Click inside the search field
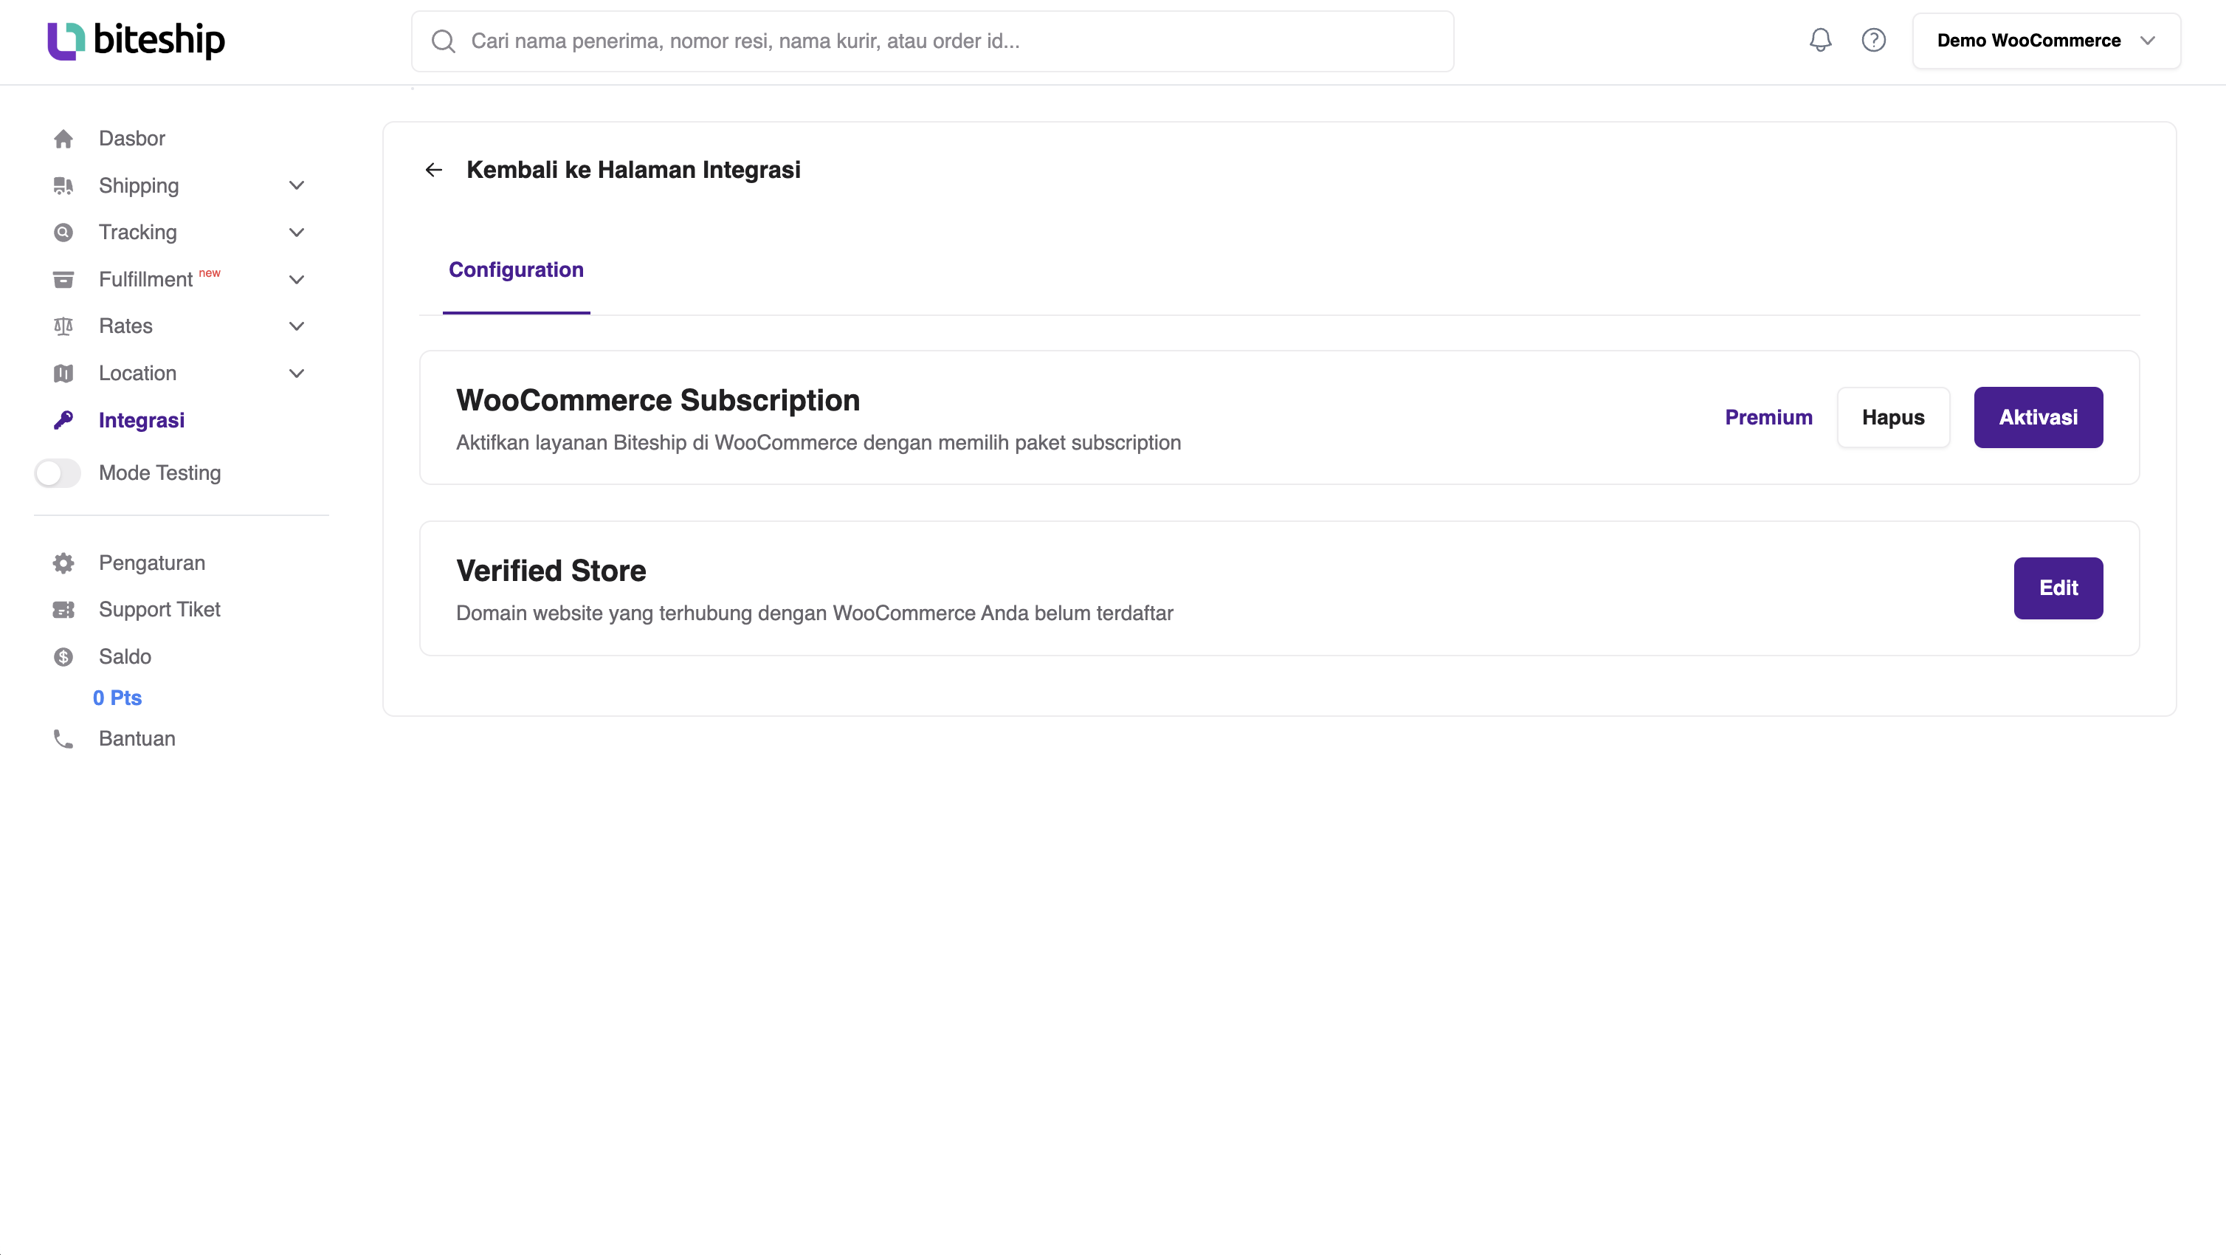Viewport: 2226px width, 1255px height. pyautogui.click(x=864, y=40)
